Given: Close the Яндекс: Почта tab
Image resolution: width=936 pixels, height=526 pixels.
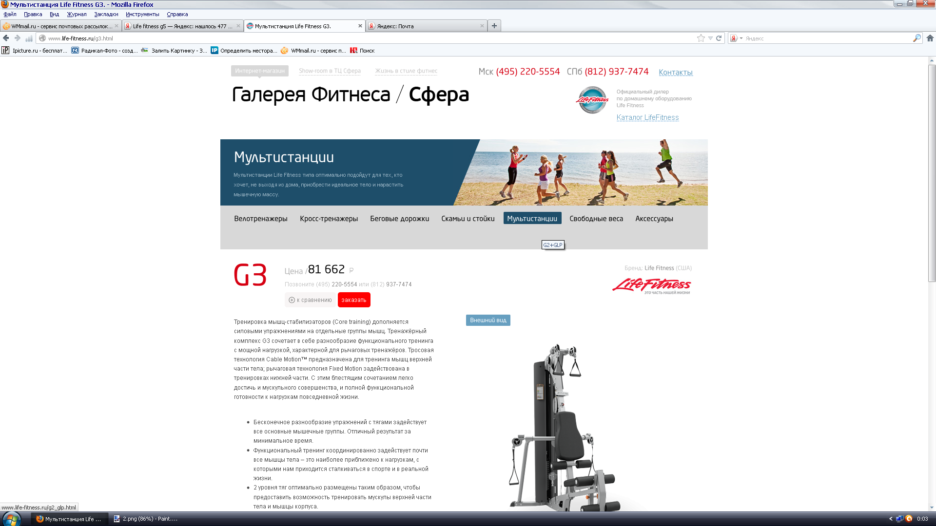Looking at the screenshot, I should (482, 26).
